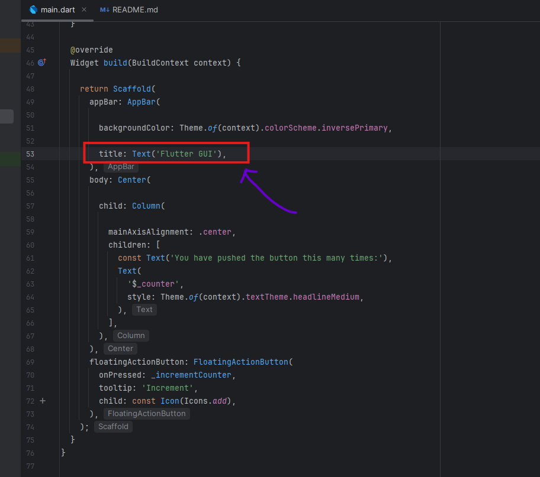Click the Column closing label hint
The image size is (540, 477).
(131, 336)
